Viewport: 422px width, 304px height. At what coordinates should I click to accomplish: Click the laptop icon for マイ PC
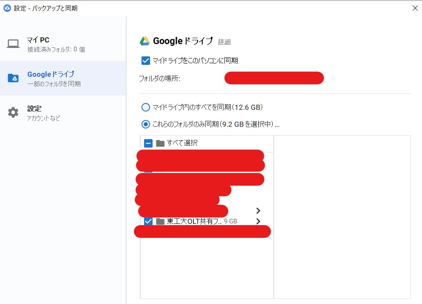[13, 44]
